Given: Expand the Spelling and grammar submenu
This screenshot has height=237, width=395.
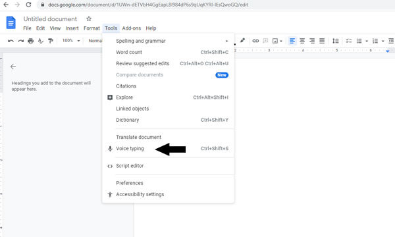Looking at the screenshot, I should point(169,41).
